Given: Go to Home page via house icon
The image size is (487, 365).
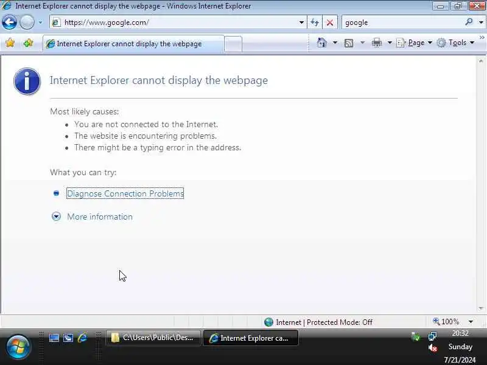Looking at the screenshot, I should [x=322, y=43].
